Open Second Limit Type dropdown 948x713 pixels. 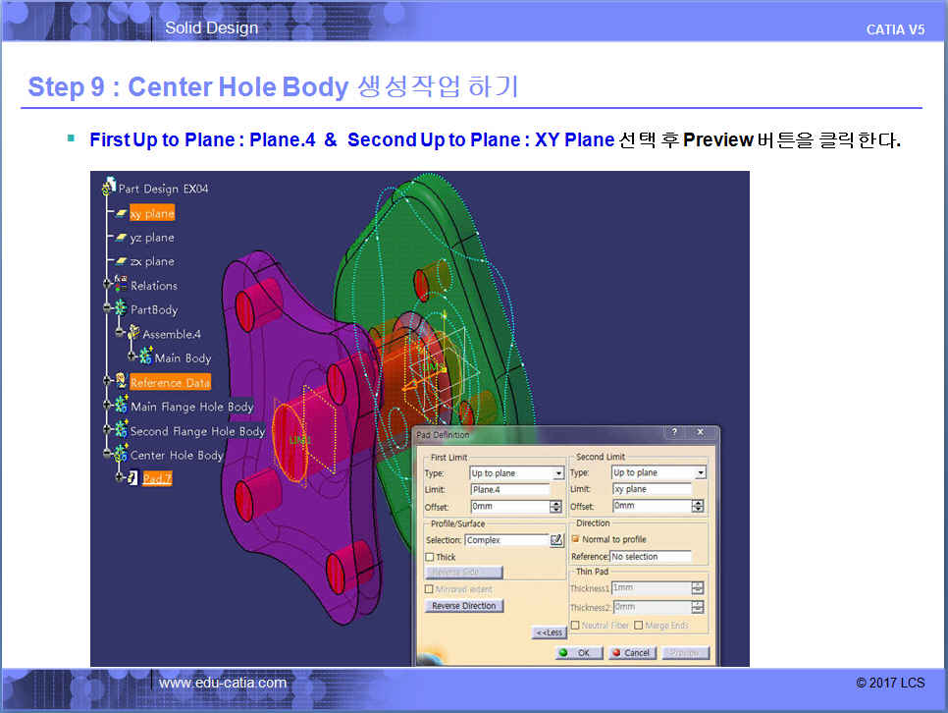(x=700, y=473)
